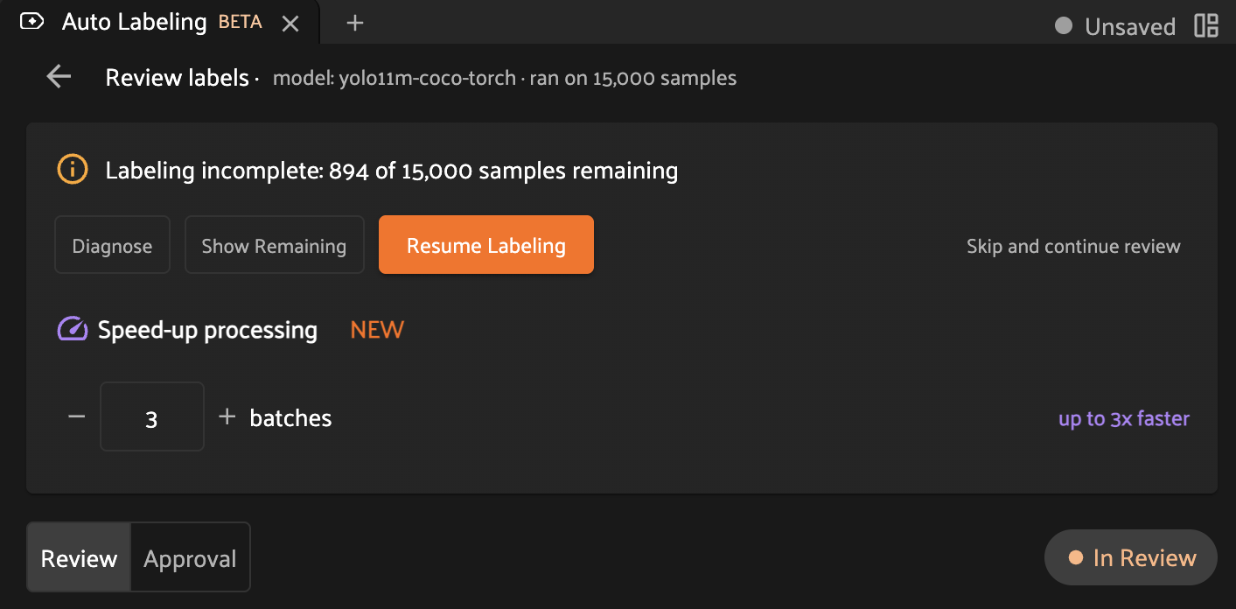1236x609 pixels.
Task: Click the speed-up processing gauge icon
Action: [73, 330]
